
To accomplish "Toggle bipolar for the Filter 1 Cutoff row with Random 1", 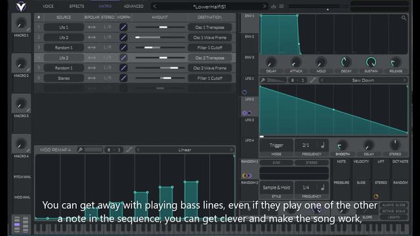I will tap(92, 48).
